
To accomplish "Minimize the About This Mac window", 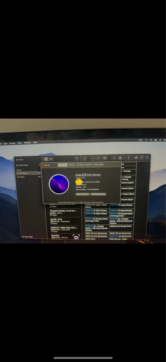I will point(46,165).
